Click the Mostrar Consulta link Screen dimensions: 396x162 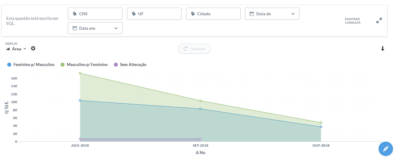pos(353,21)
